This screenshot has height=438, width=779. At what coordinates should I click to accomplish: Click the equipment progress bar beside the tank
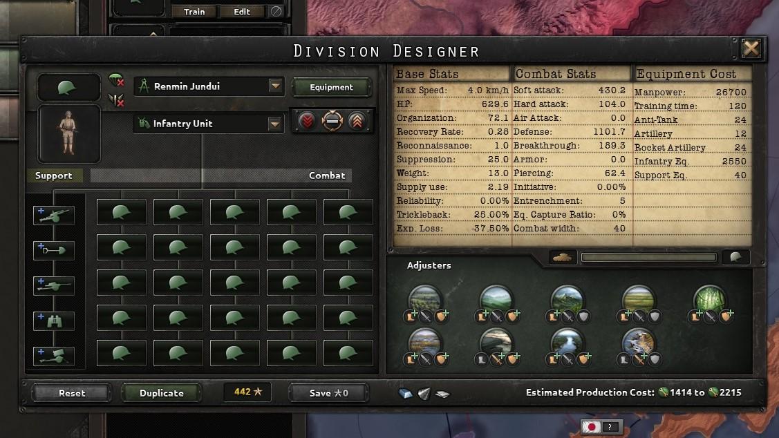pyautogui.click(x=650, y=256)
